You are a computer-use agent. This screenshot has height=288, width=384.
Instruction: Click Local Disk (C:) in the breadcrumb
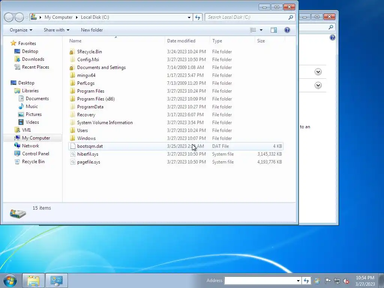click(x=95, y=17)
